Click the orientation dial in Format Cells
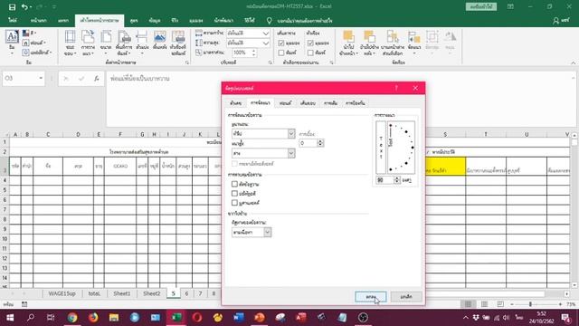This screenshot has width=579, height=326. tap(401, 148)
